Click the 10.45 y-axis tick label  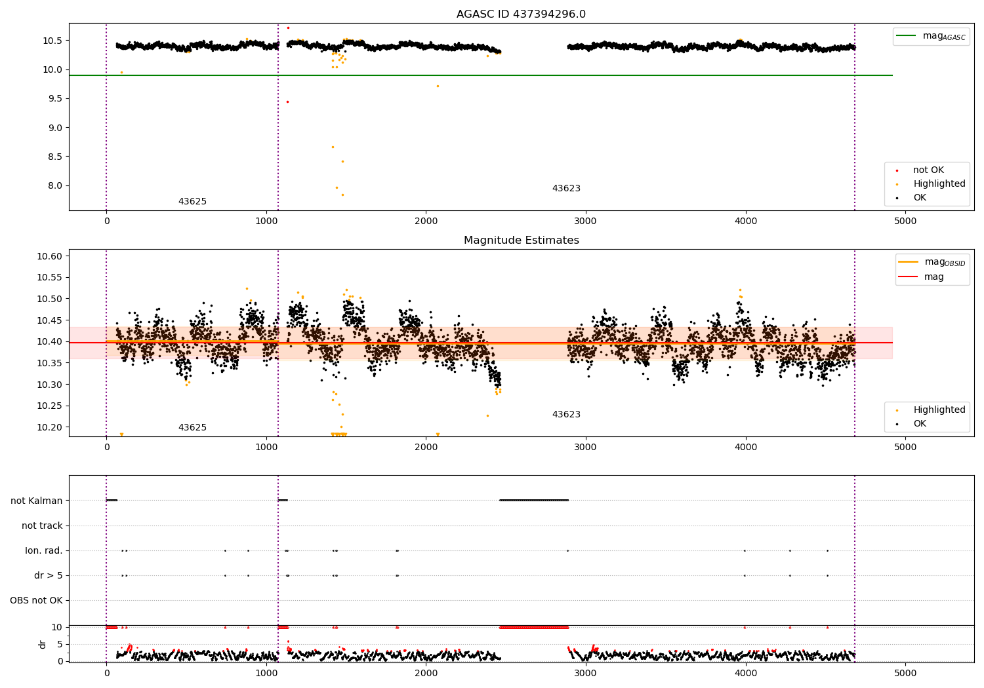pyautogui.click(x=50, y=320)
